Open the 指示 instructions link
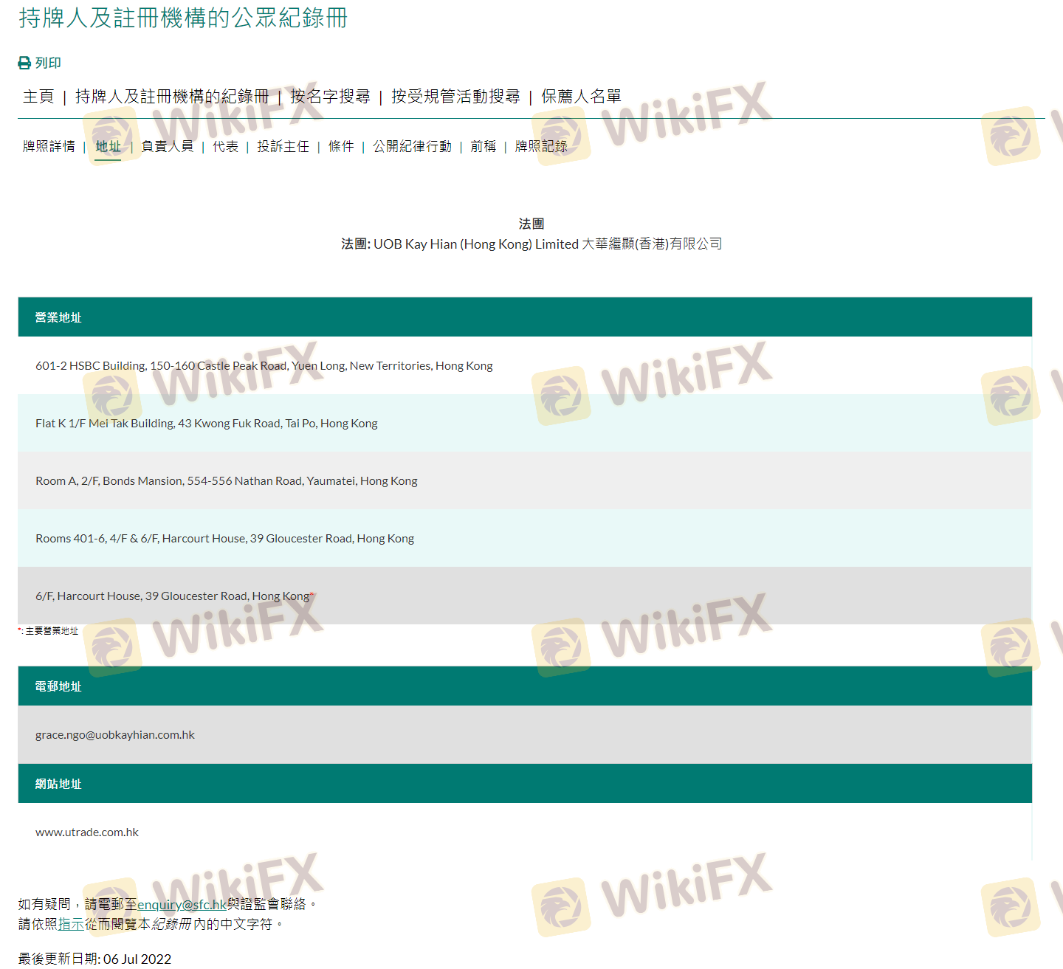The image size is (1063, 969). pyautogui.click(x=71, y=924)
